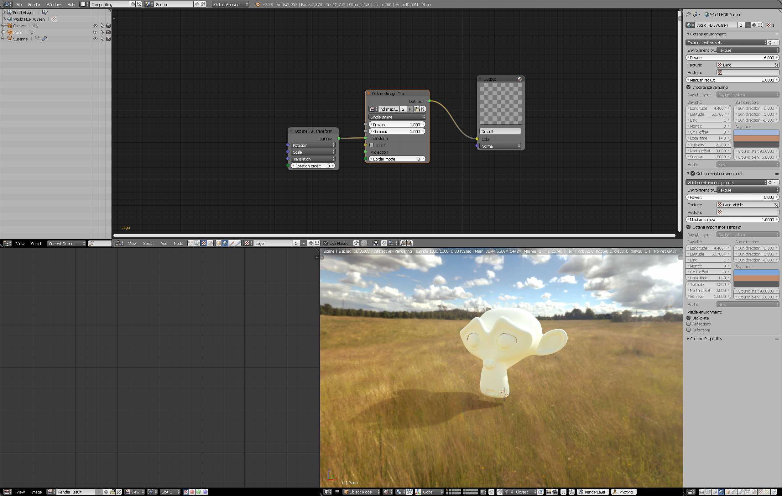Viewport: 782px width, 496px height.
Task: Open Object Mode dropdown
Action: point(362,492)
